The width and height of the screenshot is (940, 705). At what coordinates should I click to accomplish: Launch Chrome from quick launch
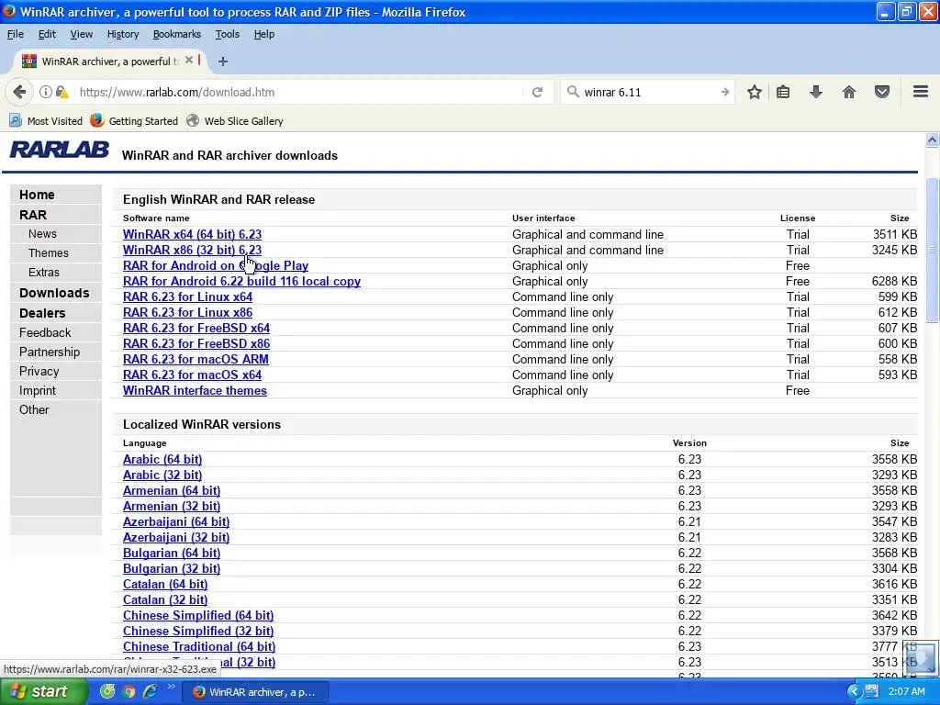click(x=129, y=691)
